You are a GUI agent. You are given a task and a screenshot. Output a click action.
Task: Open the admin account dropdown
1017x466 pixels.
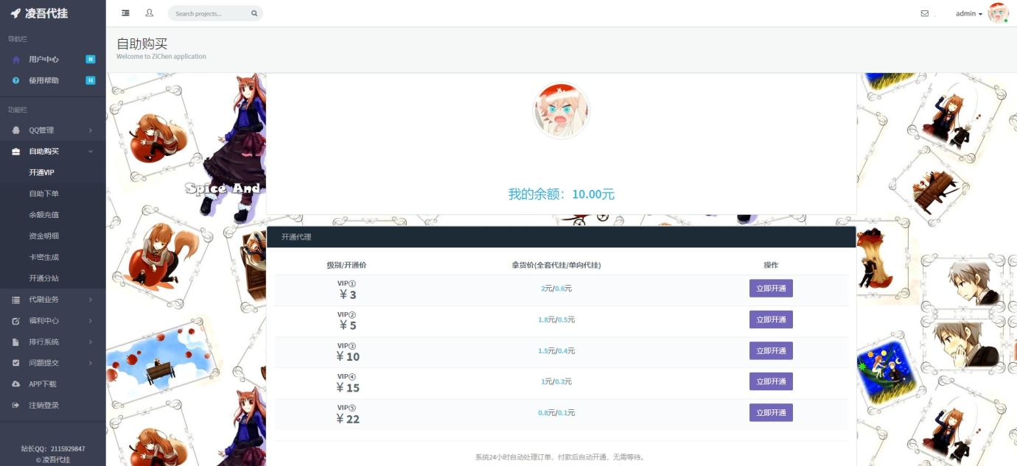(969, 13)
